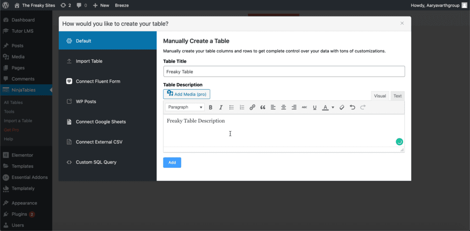This screenshot has height=231, width=470.
Task: Choose Import Table option
Action: click(x=107, y=61)
